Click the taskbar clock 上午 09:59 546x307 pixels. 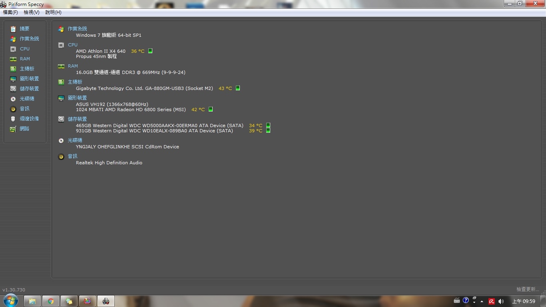tap(524, 301)
